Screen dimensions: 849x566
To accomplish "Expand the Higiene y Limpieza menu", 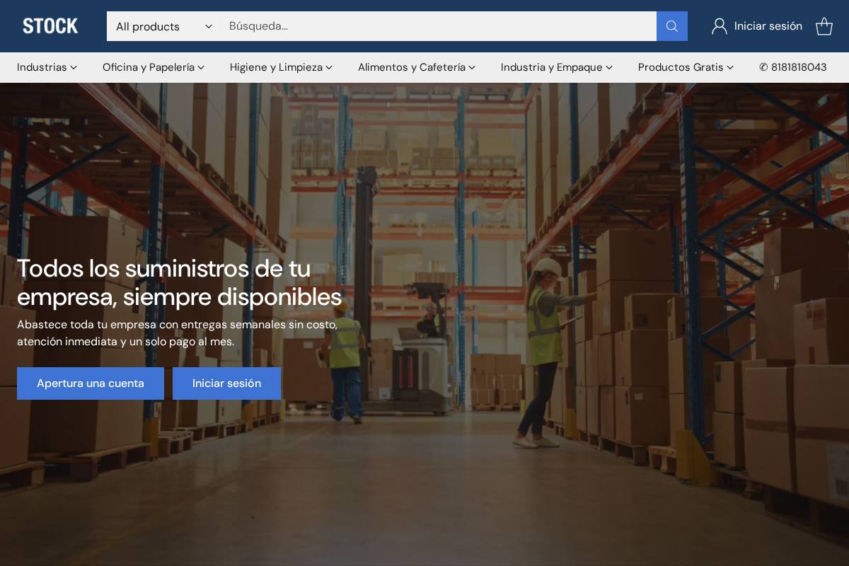I will click(281, 67).
